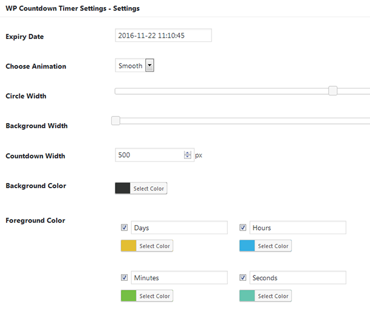Click the Countdown Width number field
This screenshot has width=370, height=313.
(x=154, y=155)
